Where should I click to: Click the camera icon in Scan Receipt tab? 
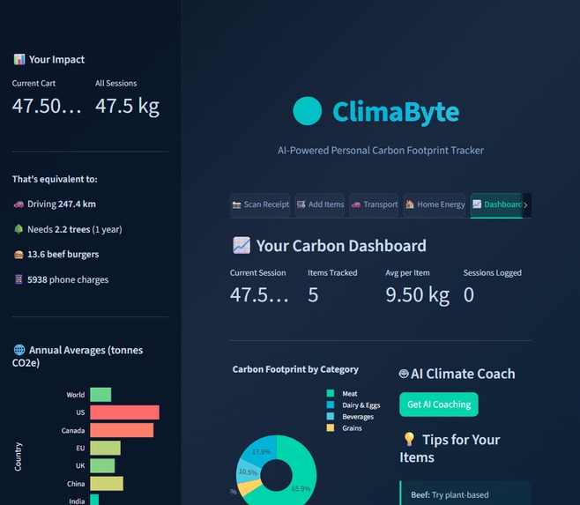click(236, 204)
